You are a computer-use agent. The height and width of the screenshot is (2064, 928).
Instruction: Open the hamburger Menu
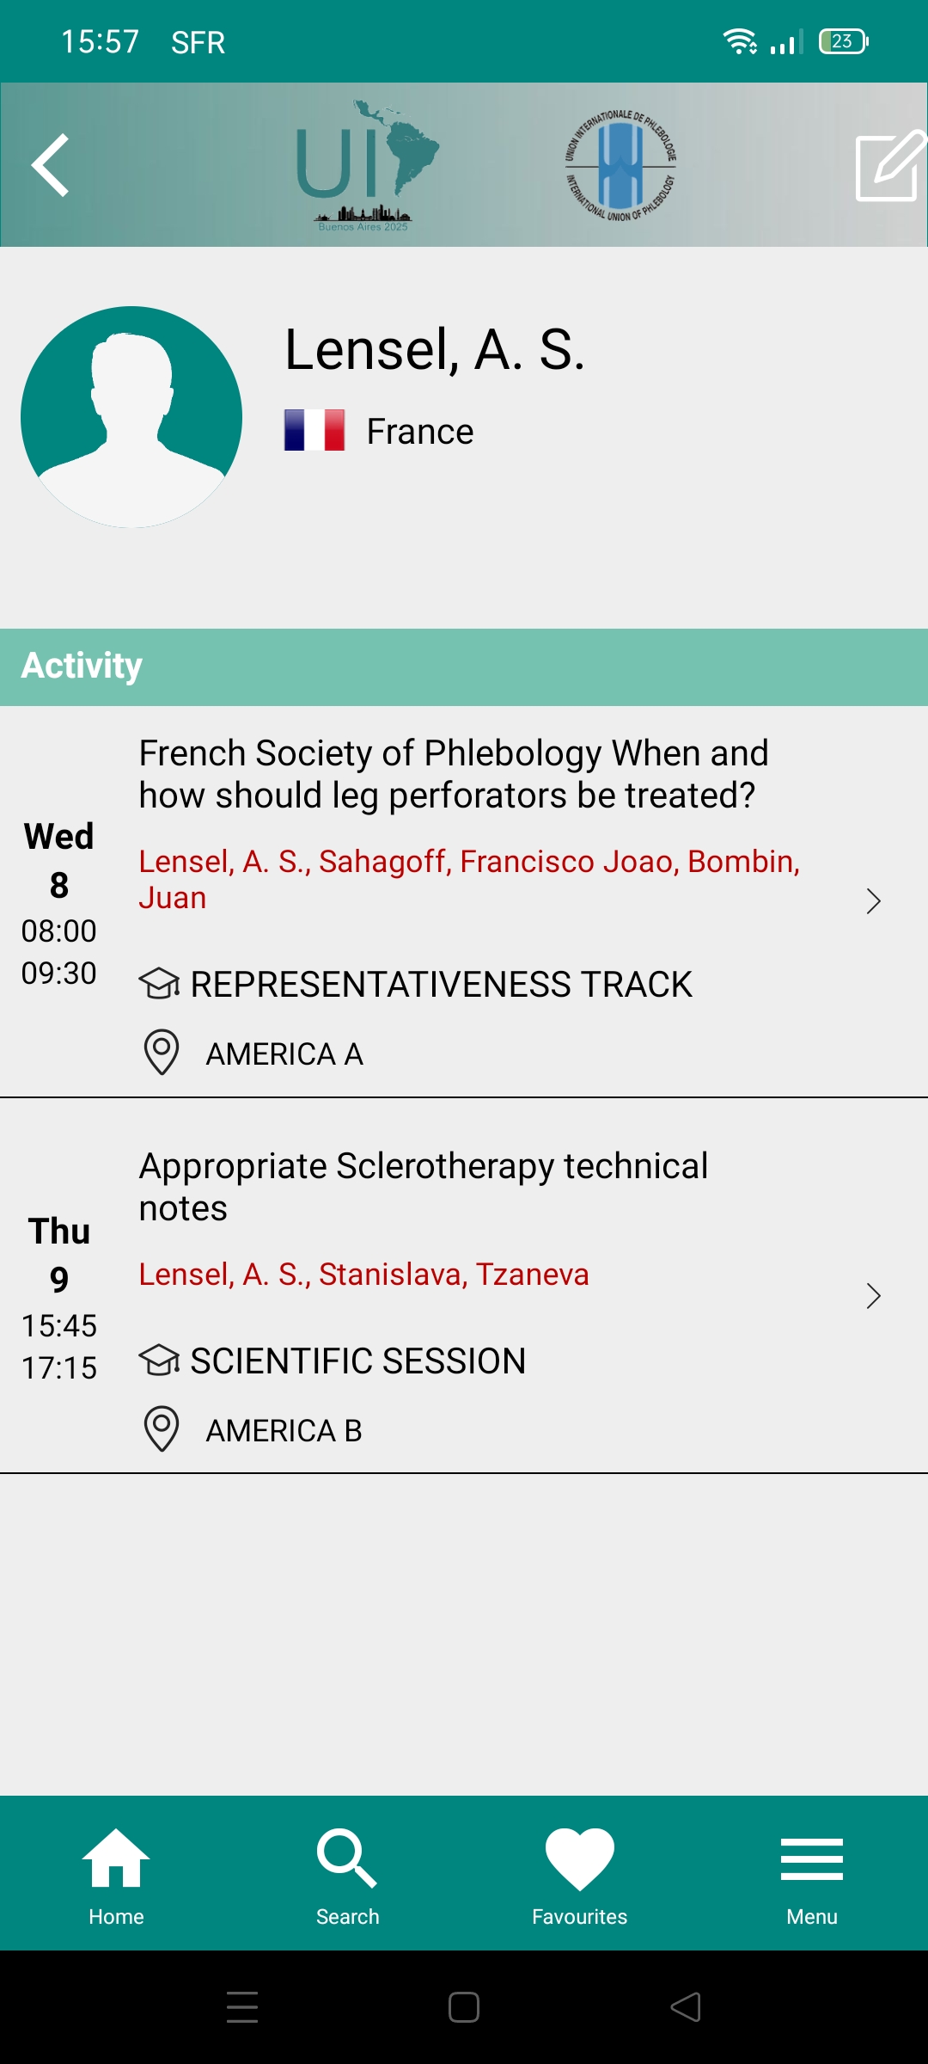(x=811, y=1877)
